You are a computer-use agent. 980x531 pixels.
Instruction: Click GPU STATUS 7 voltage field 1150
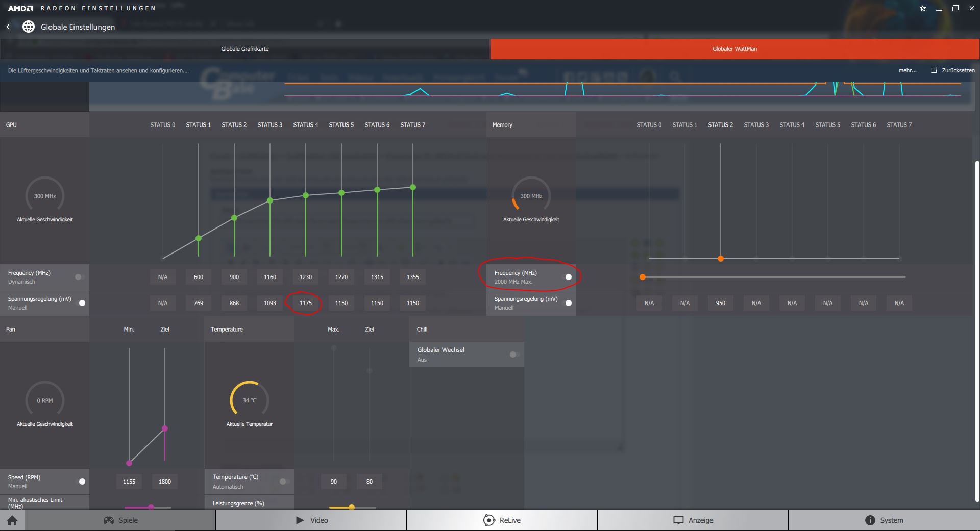click(413, 303)
